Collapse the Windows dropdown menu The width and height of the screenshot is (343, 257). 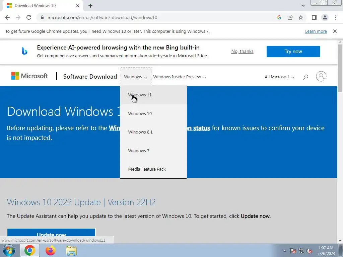click(136, 77)
